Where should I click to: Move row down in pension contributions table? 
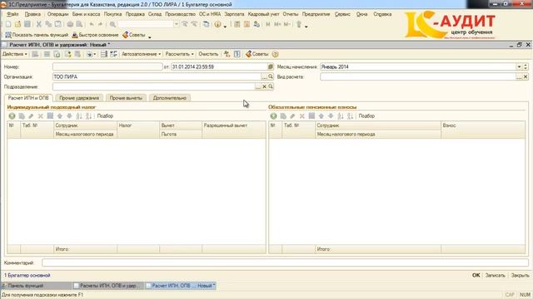point(331,116)
